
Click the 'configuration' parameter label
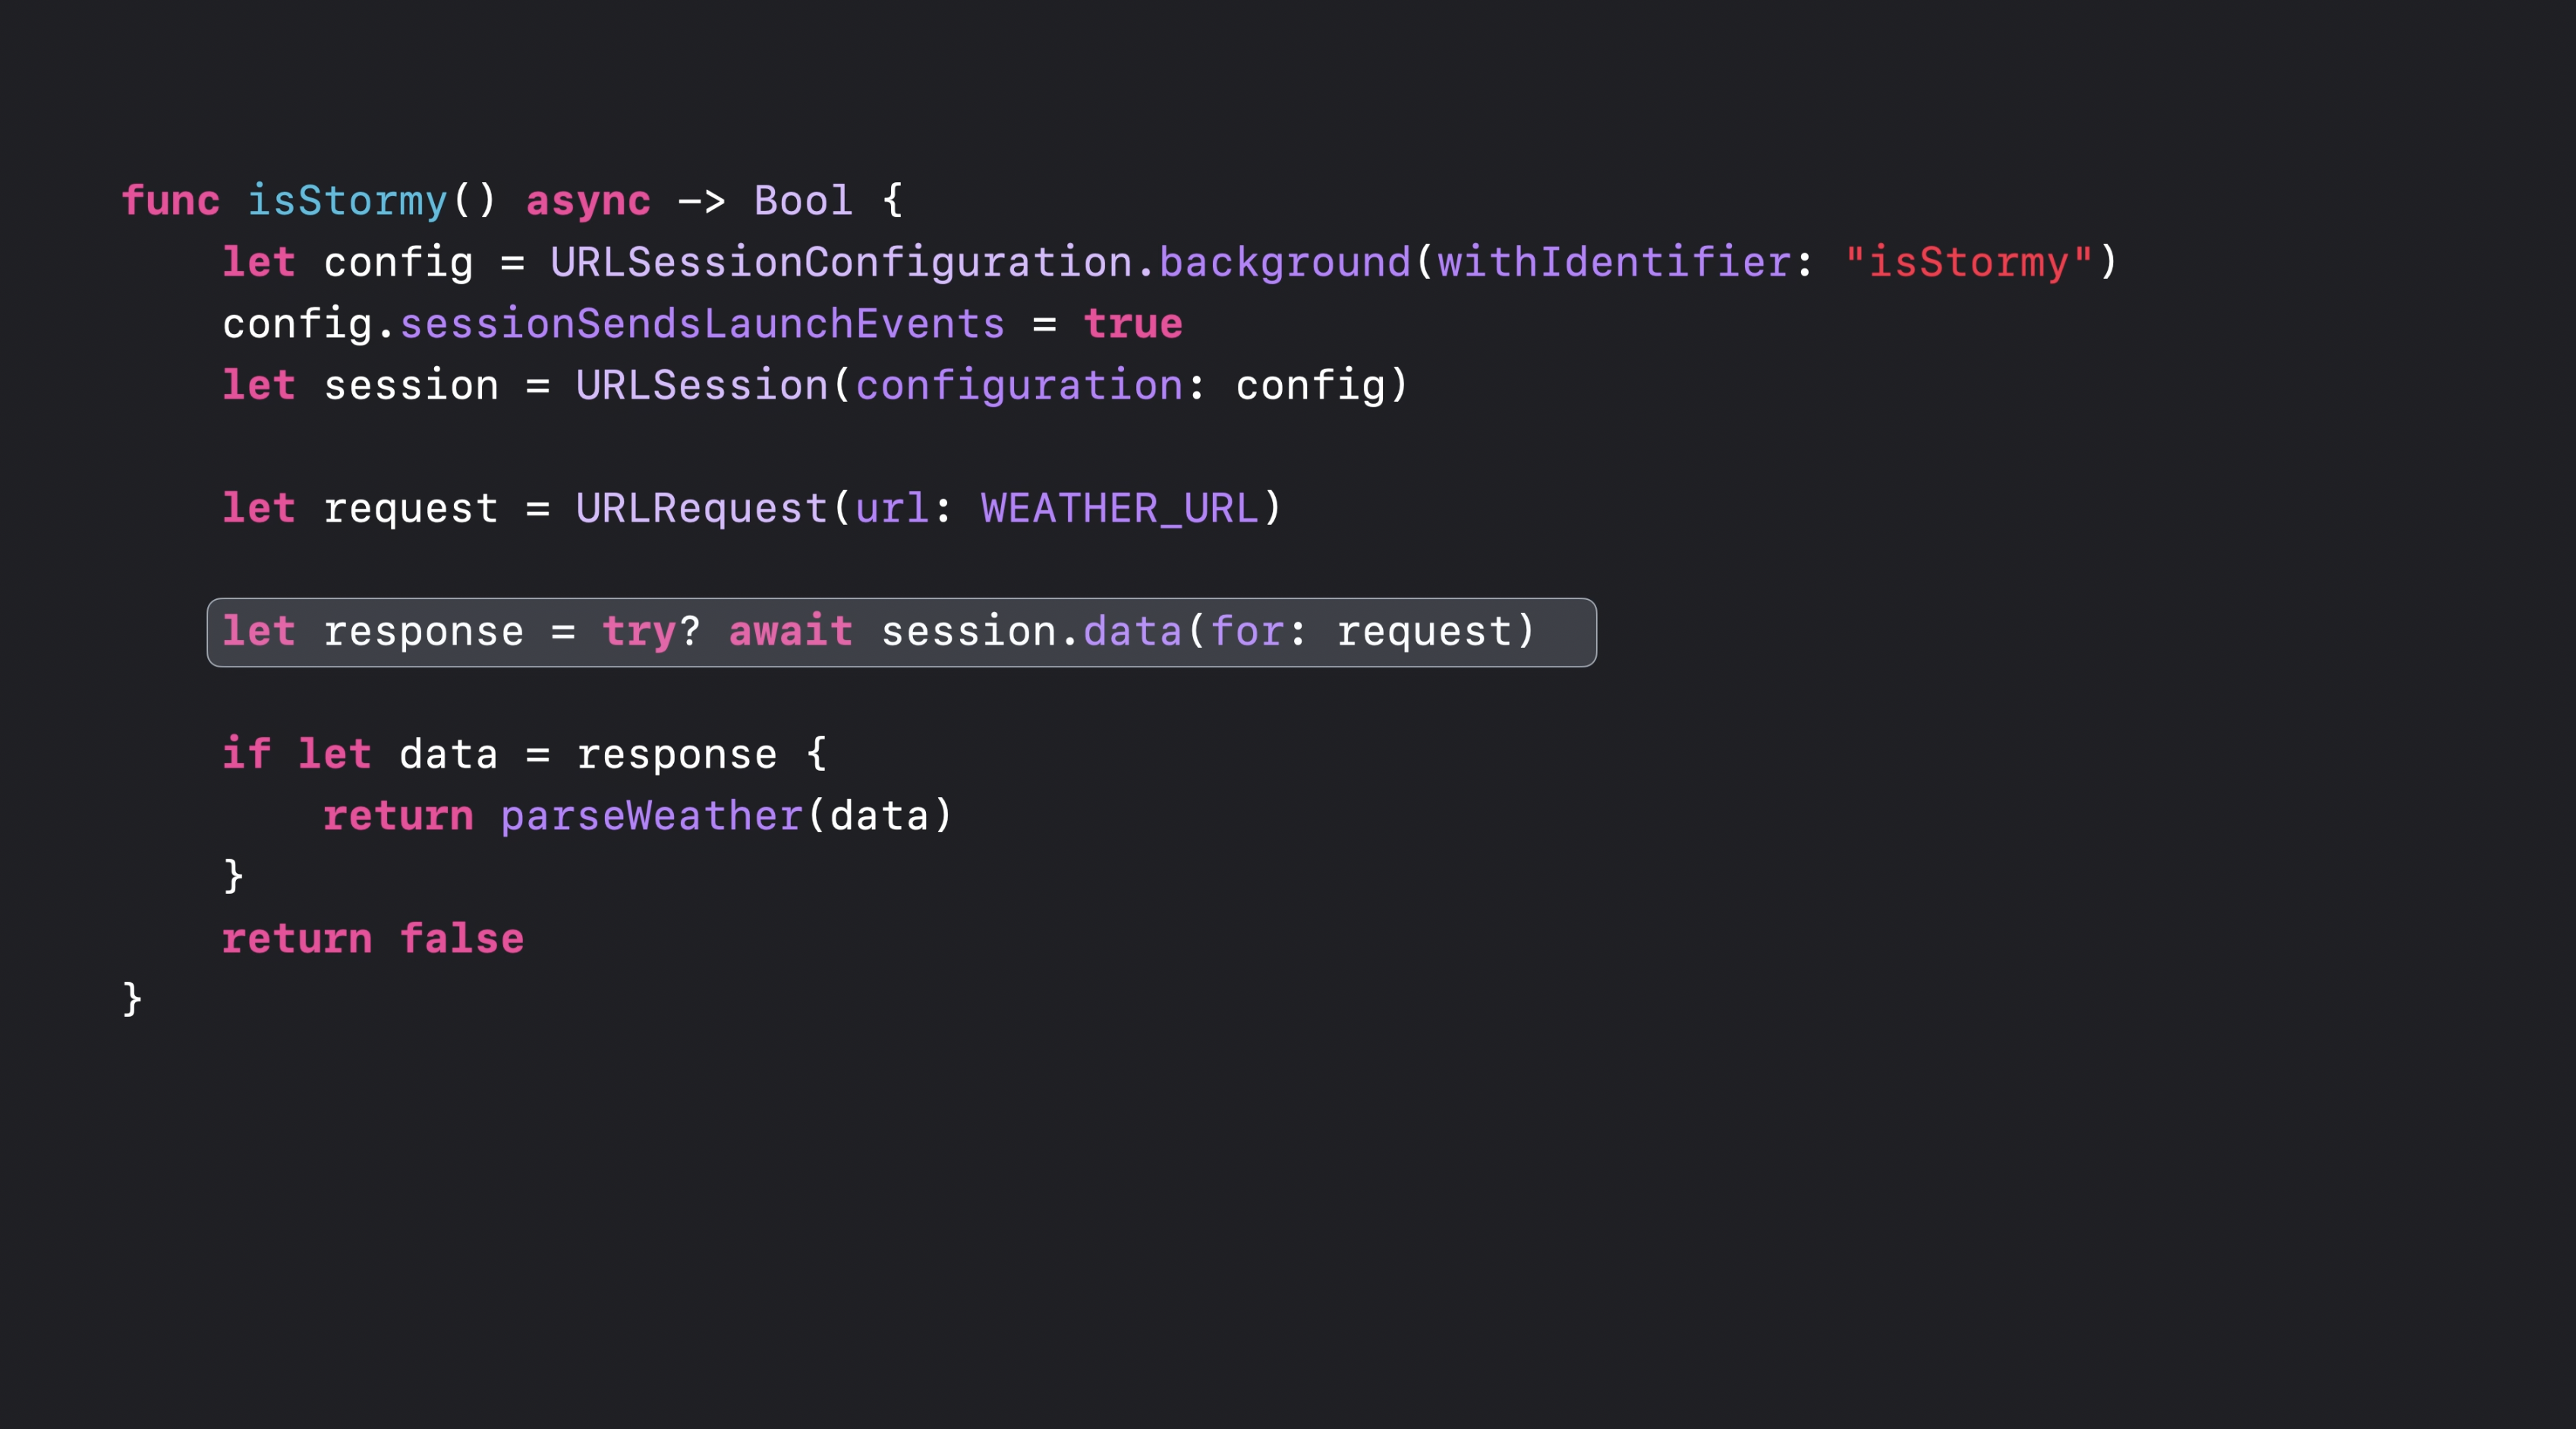click(1019, 387)
